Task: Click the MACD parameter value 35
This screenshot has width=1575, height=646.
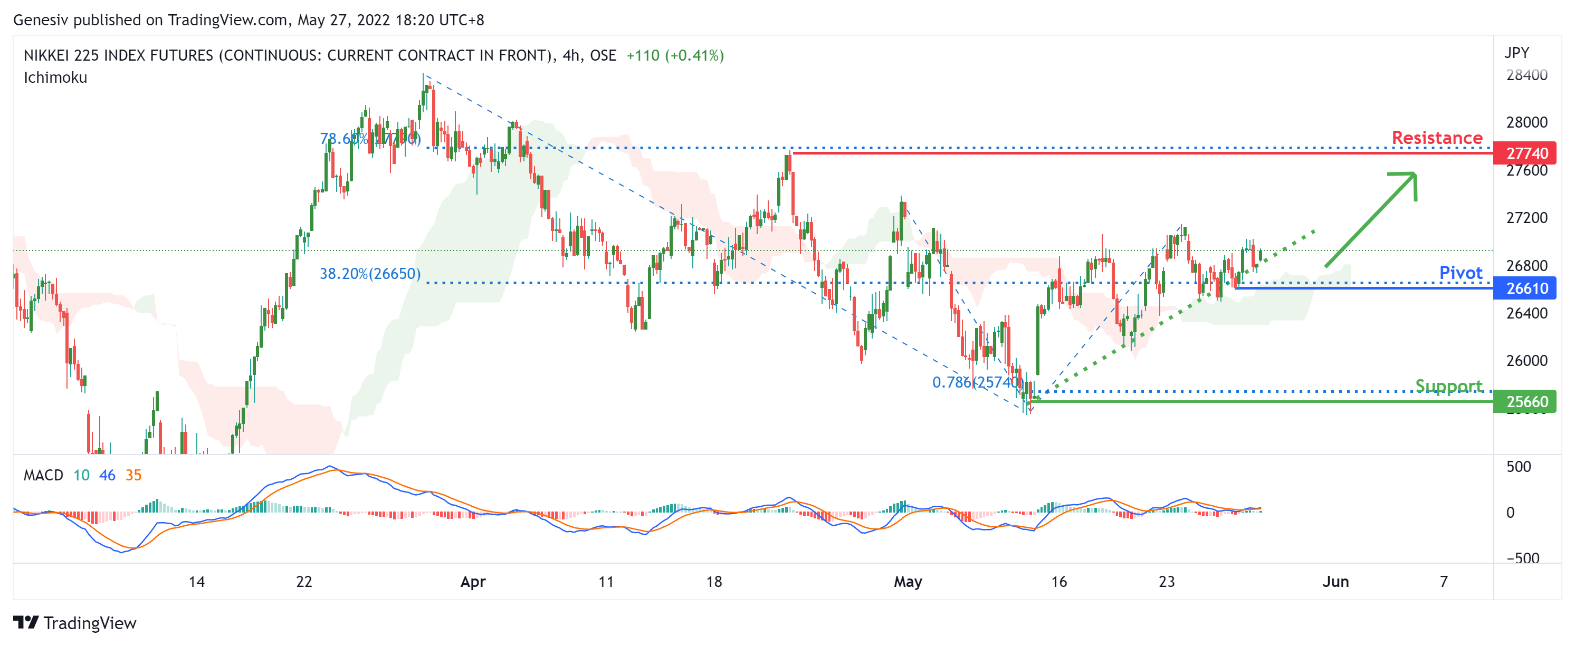Action: point(134,475)
